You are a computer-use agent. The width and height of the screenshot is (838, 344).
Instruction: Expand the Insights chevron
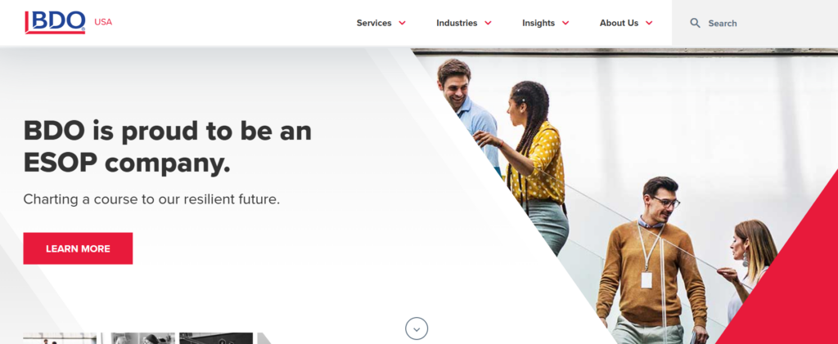565,23
